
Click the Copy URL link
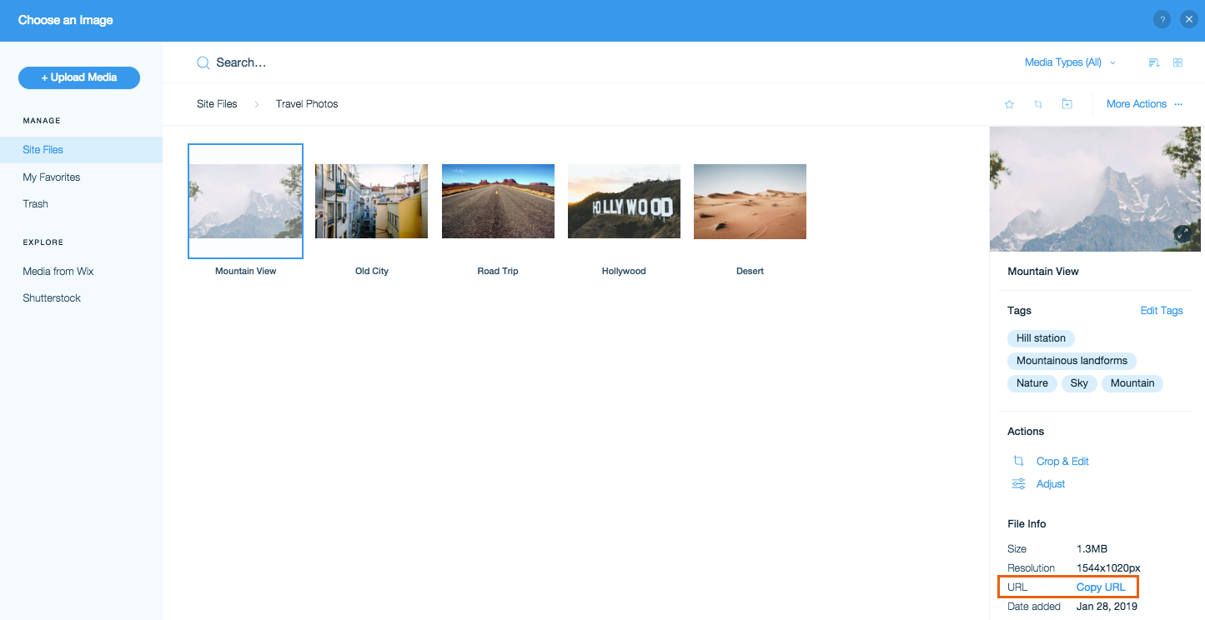(x=1101, y=587)
